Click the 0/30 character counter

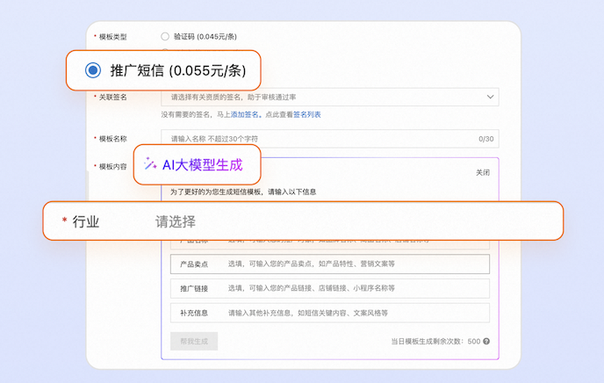[486, 139]
